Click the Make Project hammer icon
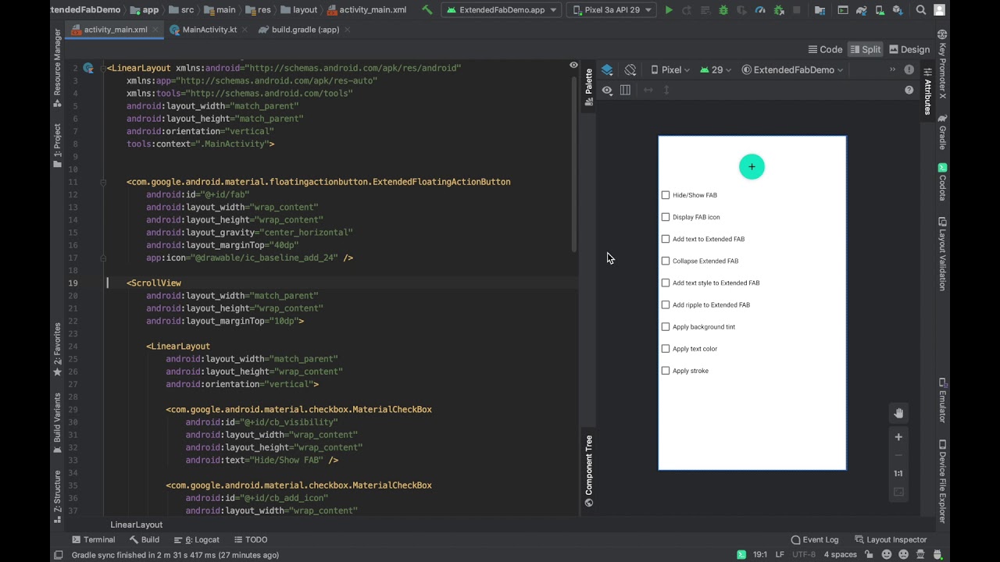 427,10
